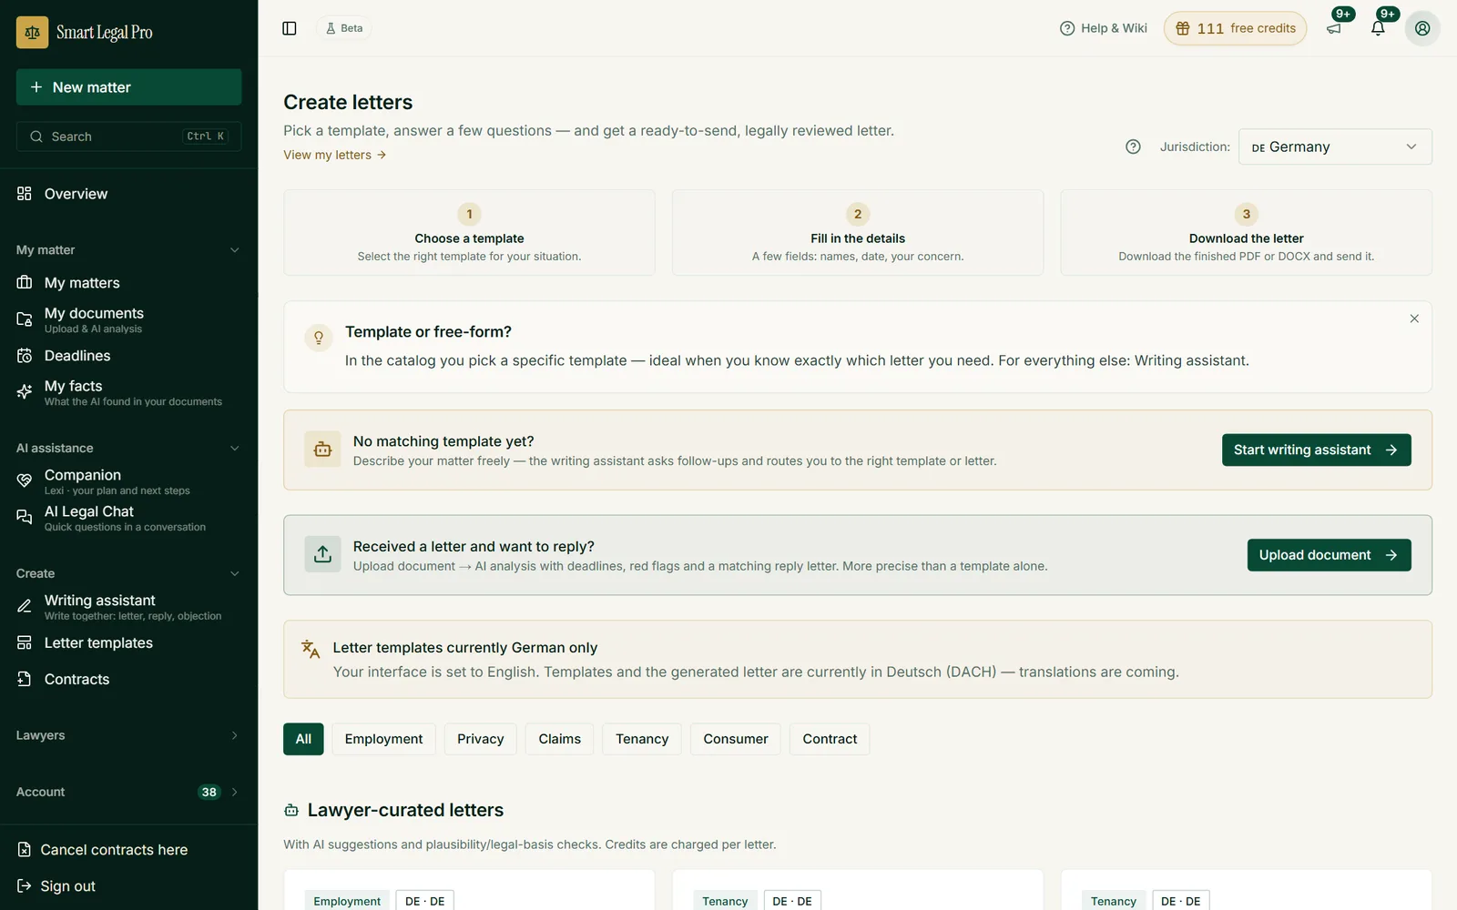The image size is (1457, 910).
Task: Expand the Lawyers section
Action: 128,735
